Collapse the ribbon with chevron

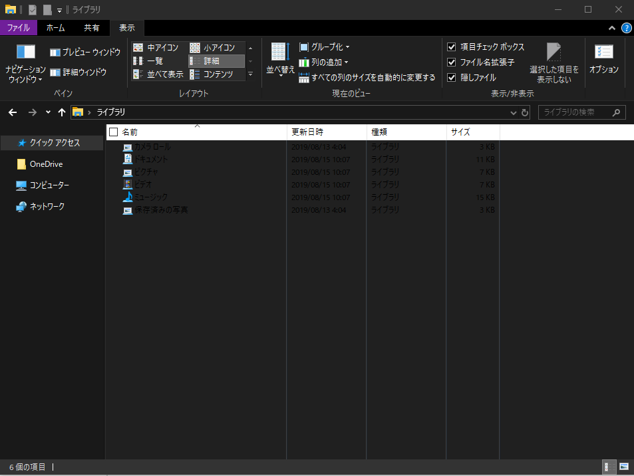[x=612, y=28]
